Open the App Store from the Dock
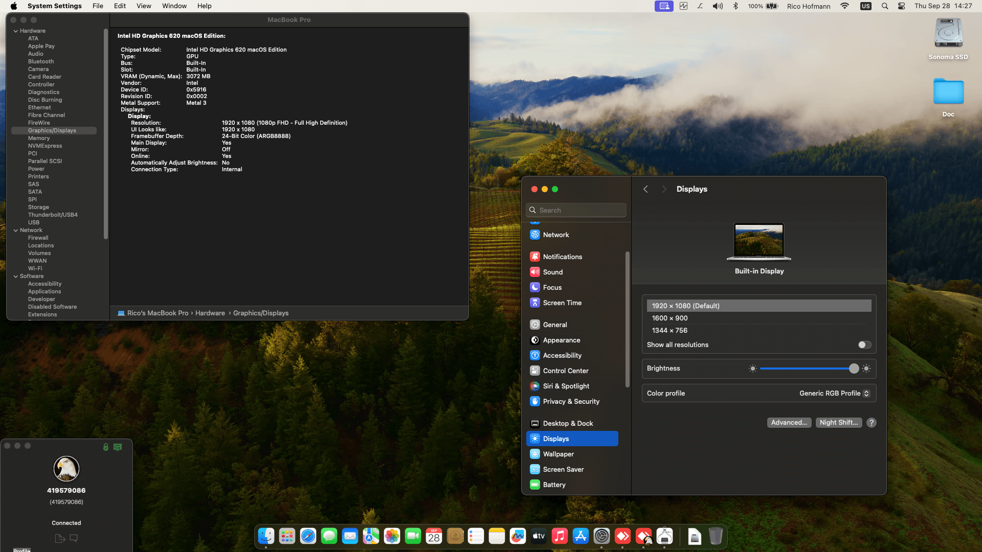This screenshot has width=982, height=552. (581, 536)
